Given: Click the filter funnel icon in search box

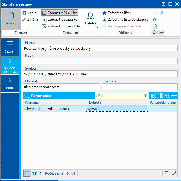Looking at the screenshot, I should coord(146,96).
